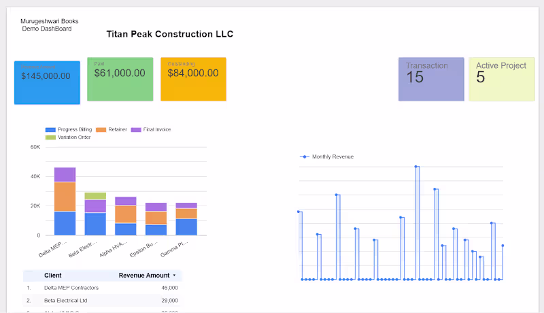
Task: Click the highest peak point of Monthly Revenue
Action: click(x=415, y=167)
